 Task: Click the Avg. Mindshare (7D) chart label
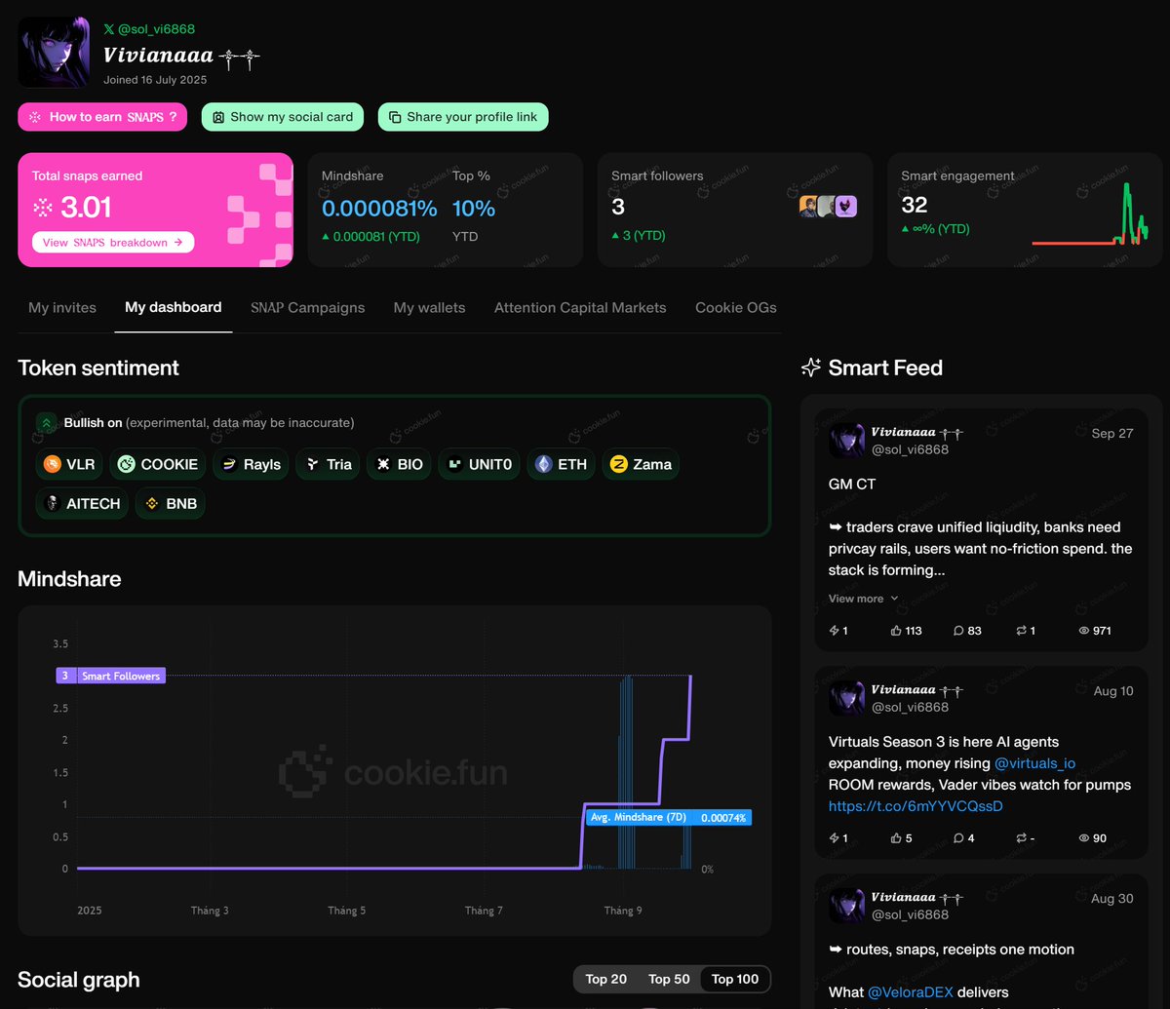pos(669,818)
